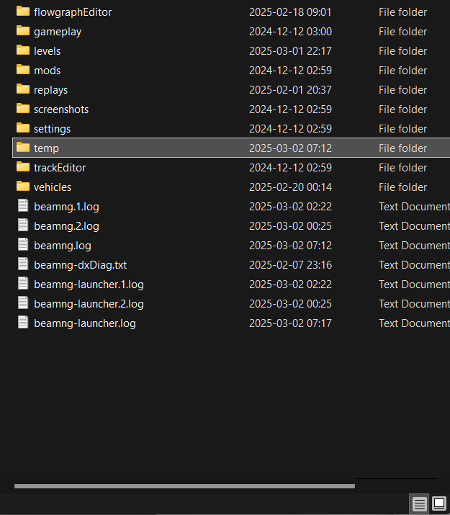
Task: Click the temp row's File folder type
Action: click(402, 148)
